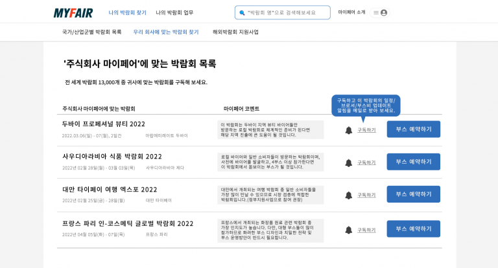Select the 해외박람회 지원사업 tab

pyautogui.click(x=235, y=32)
